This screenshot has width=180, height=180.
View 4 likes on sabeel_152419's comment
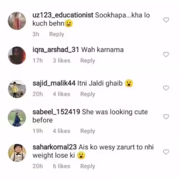tap(62, 131)
